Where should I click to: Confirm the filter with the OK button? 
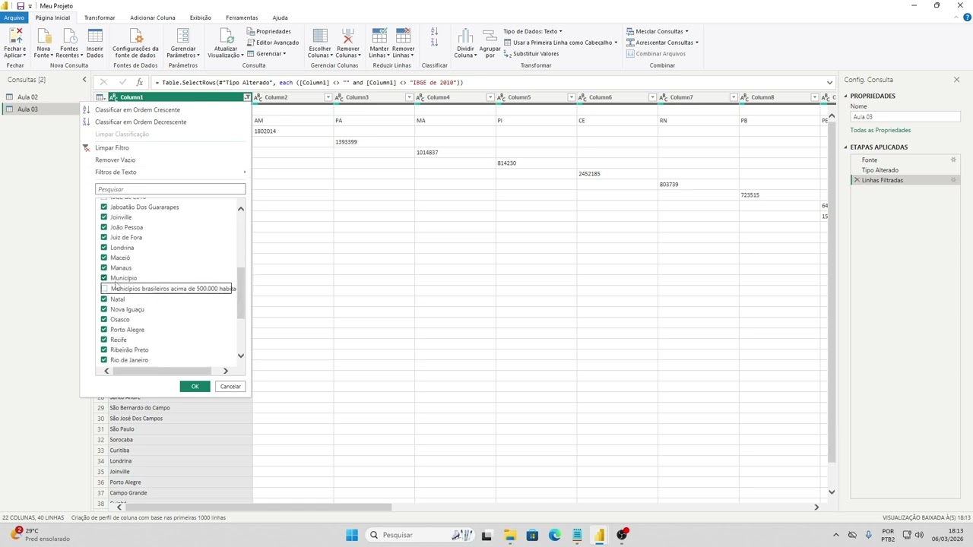[x=195, y=387]
